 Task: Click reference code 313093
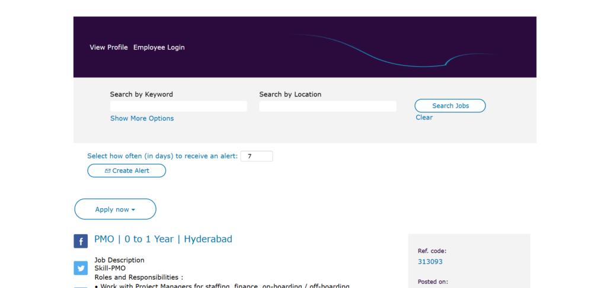pyautogui.click(x=430, y=261)
